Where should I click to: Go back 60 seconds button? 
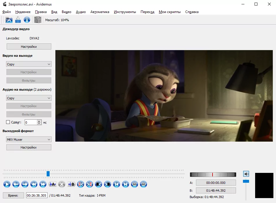[x=135, y=184]
